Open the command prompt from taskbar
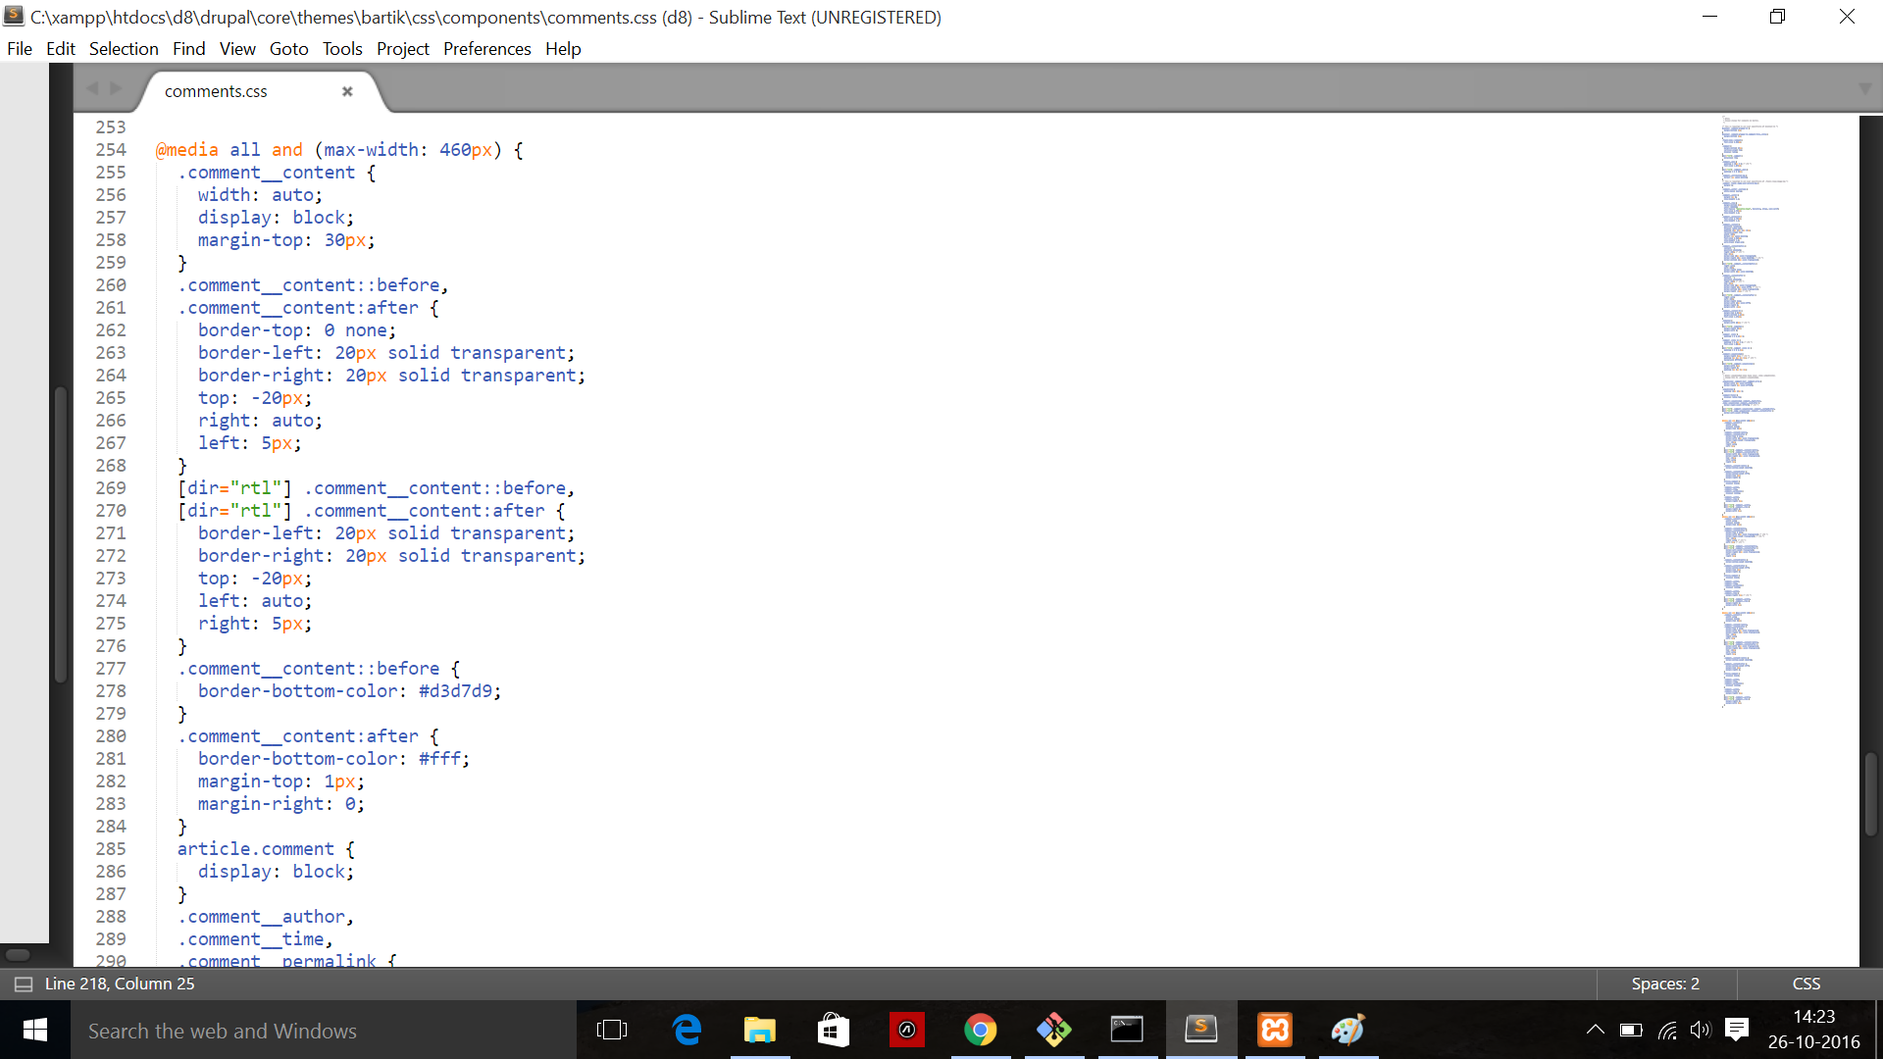 click(1127, 1030)
